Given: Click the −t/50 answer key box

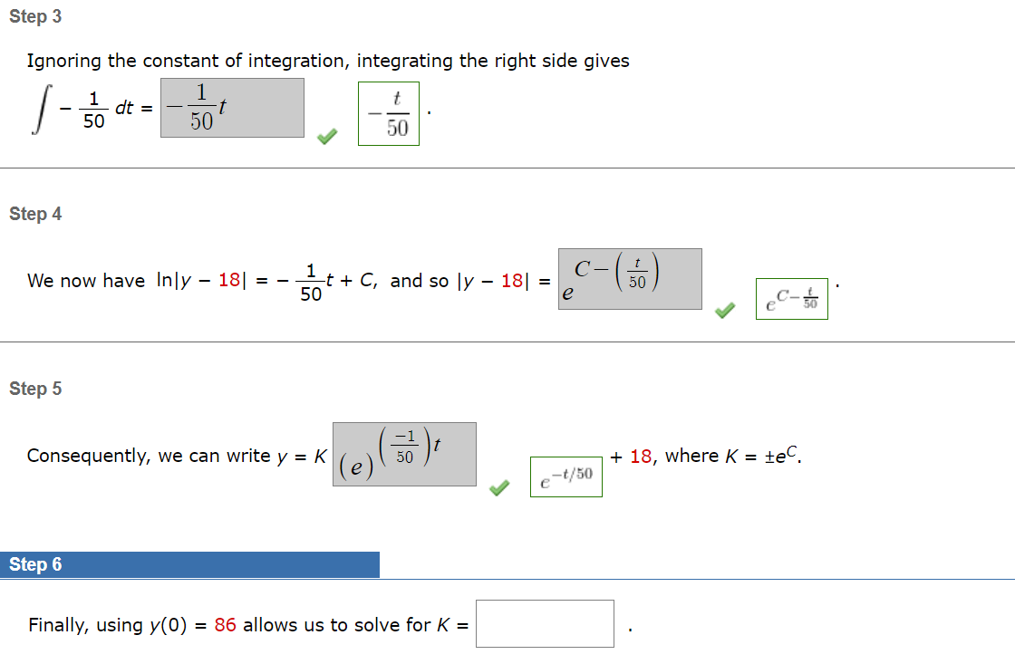Looking at the screenshot, I should 389,113.
